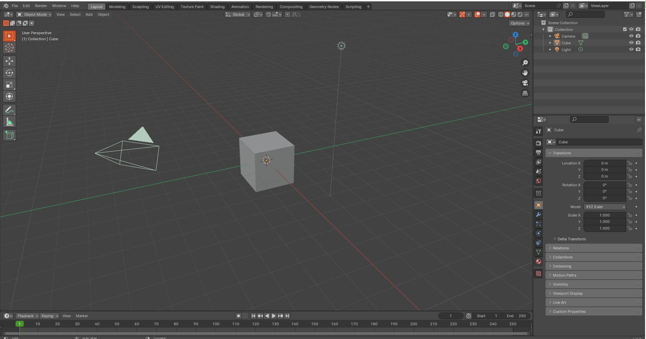Hide the Camera in the outliner
Viewport: 646px width, 339px height.
tap(631, 36)
